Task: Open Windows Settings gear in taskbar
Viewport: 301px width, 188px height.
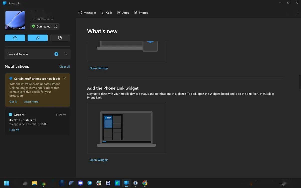Action: [x=135, y=183]
